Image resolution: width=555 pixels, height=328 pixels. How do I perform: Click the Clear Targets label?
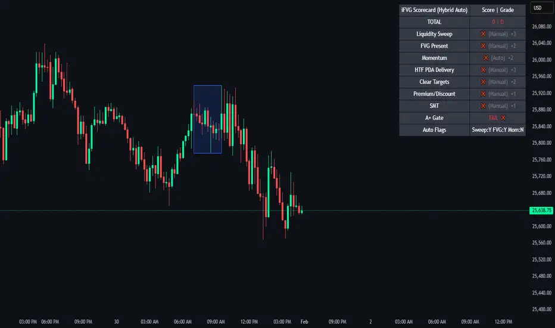coord(434,82)
